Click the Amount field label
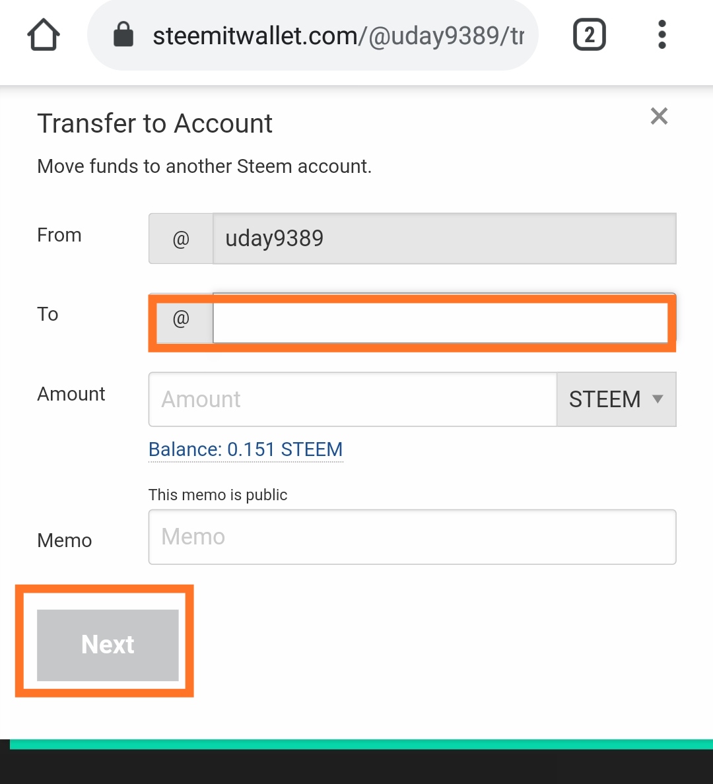This screenshot has height=784, width=713. click(x=71, y=394)
